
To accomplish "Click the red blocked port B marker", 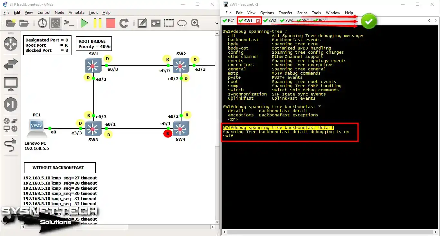I will point(167,134).
